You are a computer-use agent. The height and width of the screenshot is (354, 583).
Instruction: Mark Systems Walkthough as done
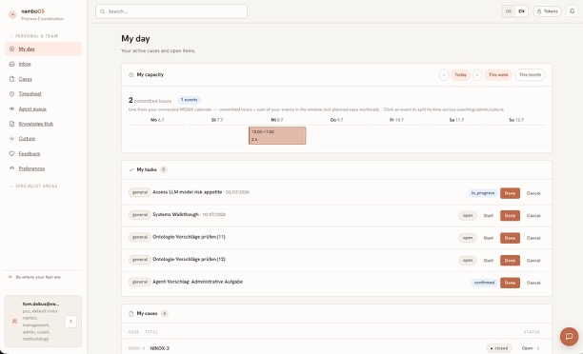[510, 215]
